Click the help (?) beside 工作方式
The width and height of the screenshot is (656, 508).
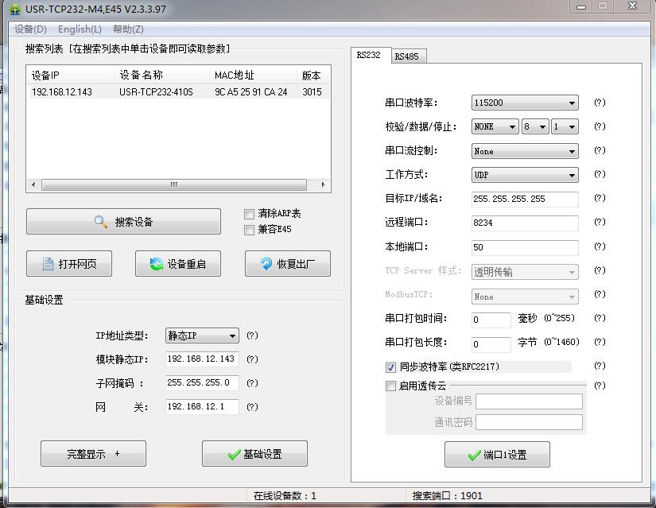(x=600, y=174)
